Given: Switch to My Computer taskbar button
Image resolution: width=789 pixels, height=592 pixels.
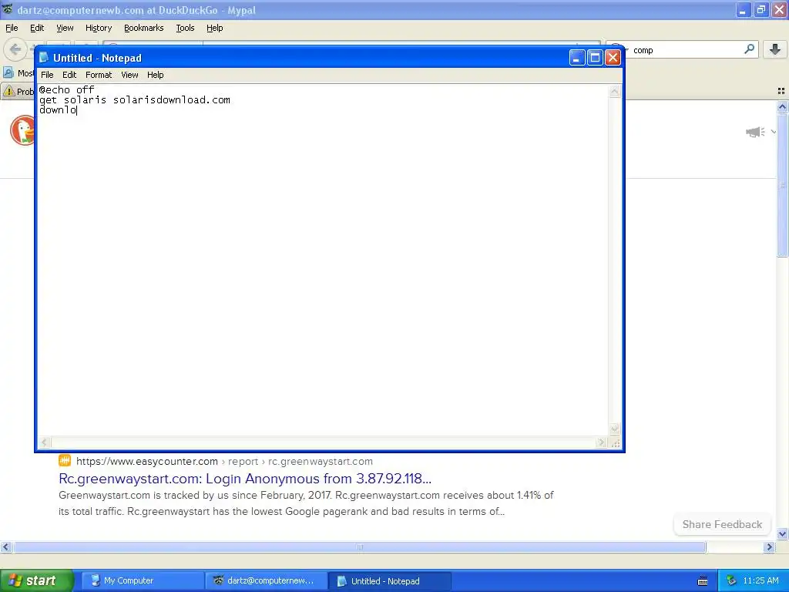Looking at the screenshot, I should (143, 581).
